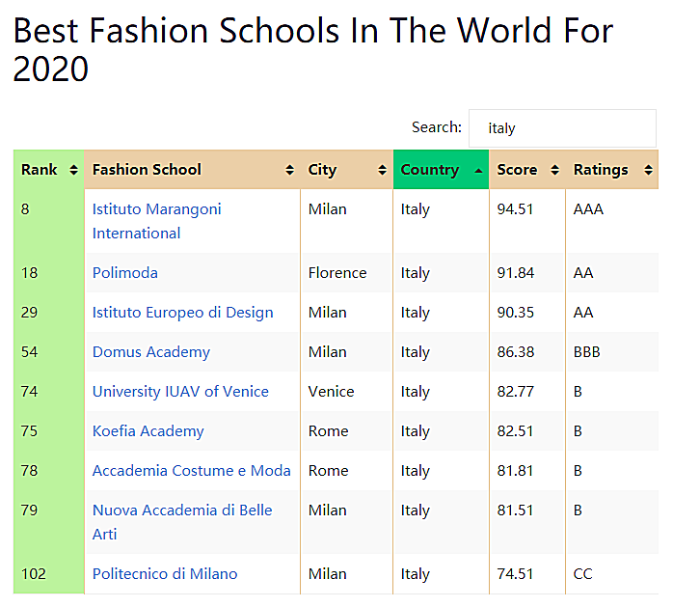
Task: Toggle Country ascending sort arrow
Action: (x=478, y=171)
